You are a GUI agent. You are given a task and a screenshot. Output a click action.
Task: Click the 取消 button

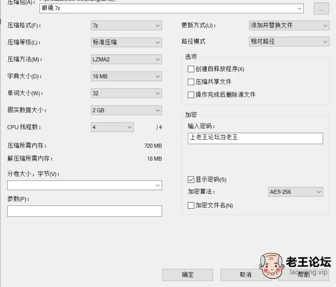246,275
